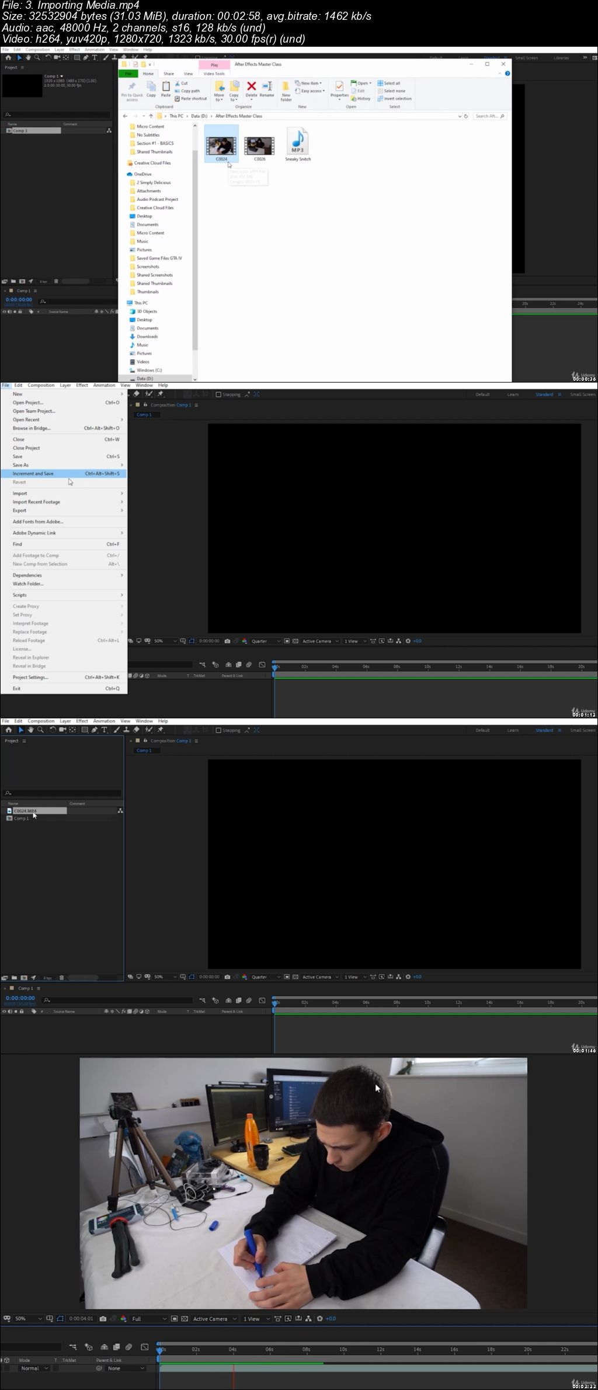Open Move to dropdown in Explorer ribbon
Viewport: 598px width, 1390px height.
point(219,91)
